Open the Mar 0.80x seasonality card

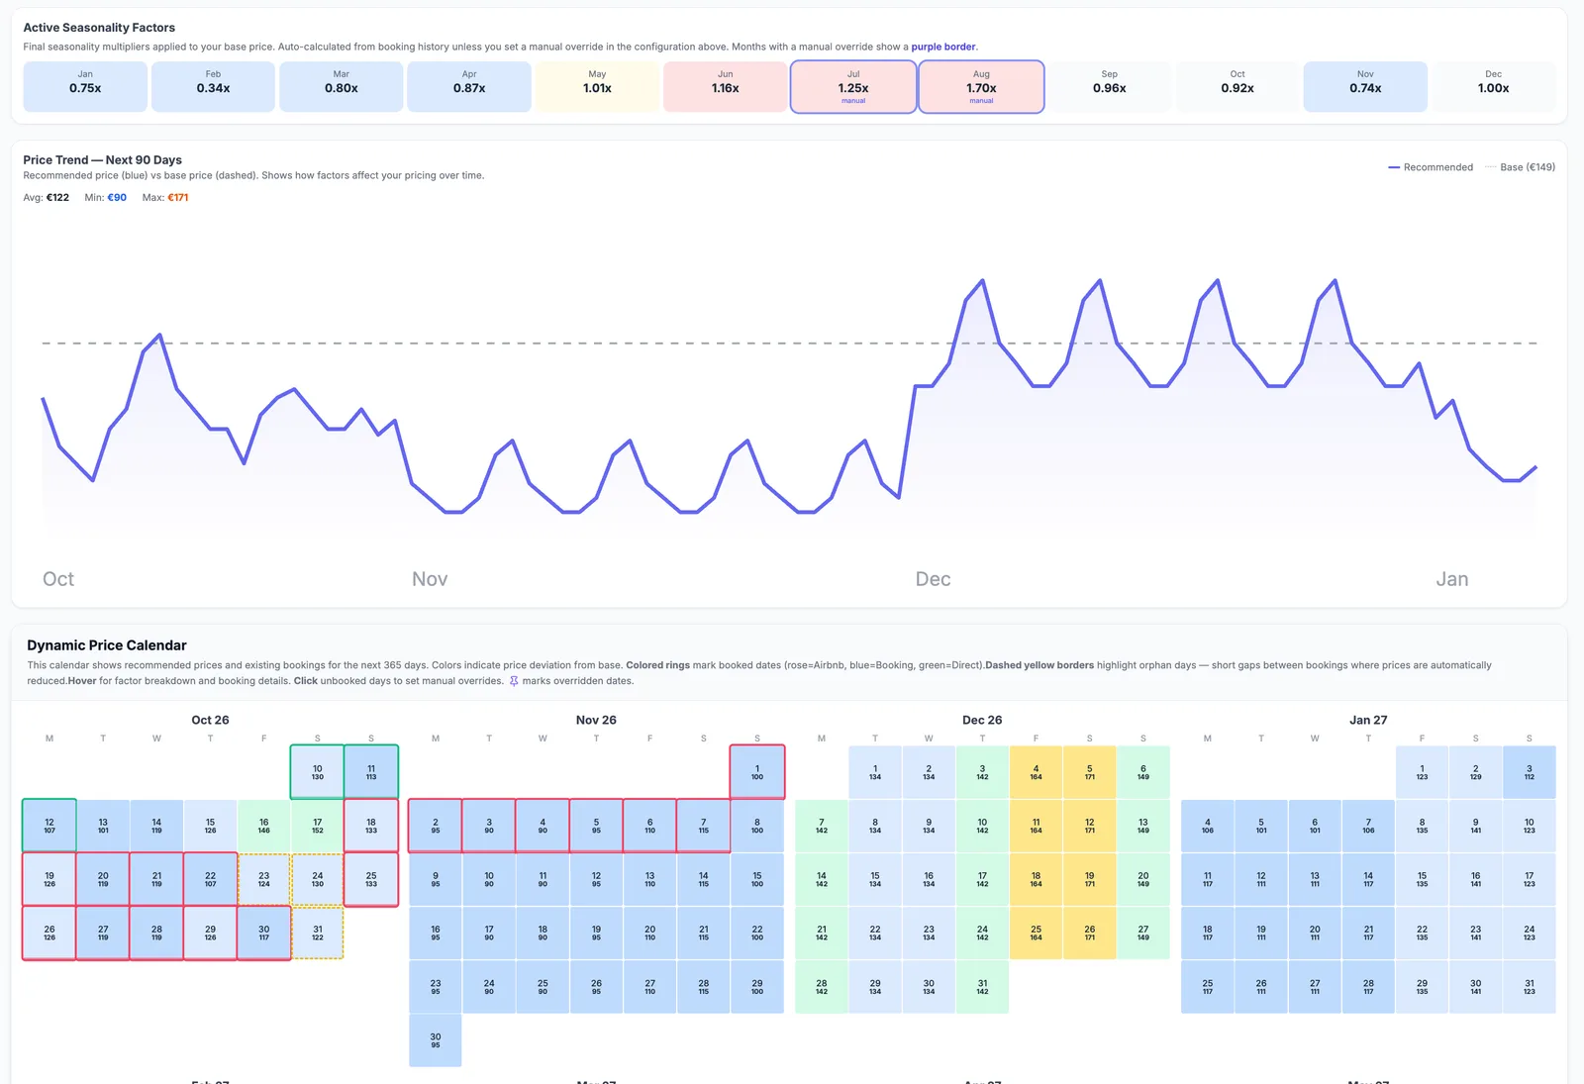[342, 86]
